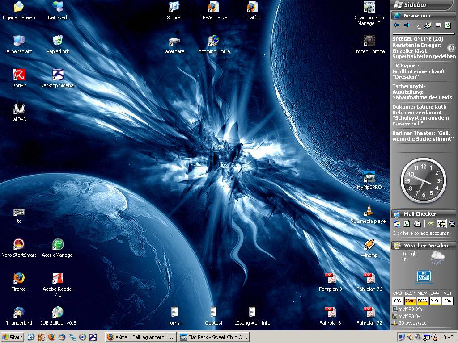Open the Xplorer shortcut
The height and width of the screenshot is (343, 458).
click(x=174, y=11)
